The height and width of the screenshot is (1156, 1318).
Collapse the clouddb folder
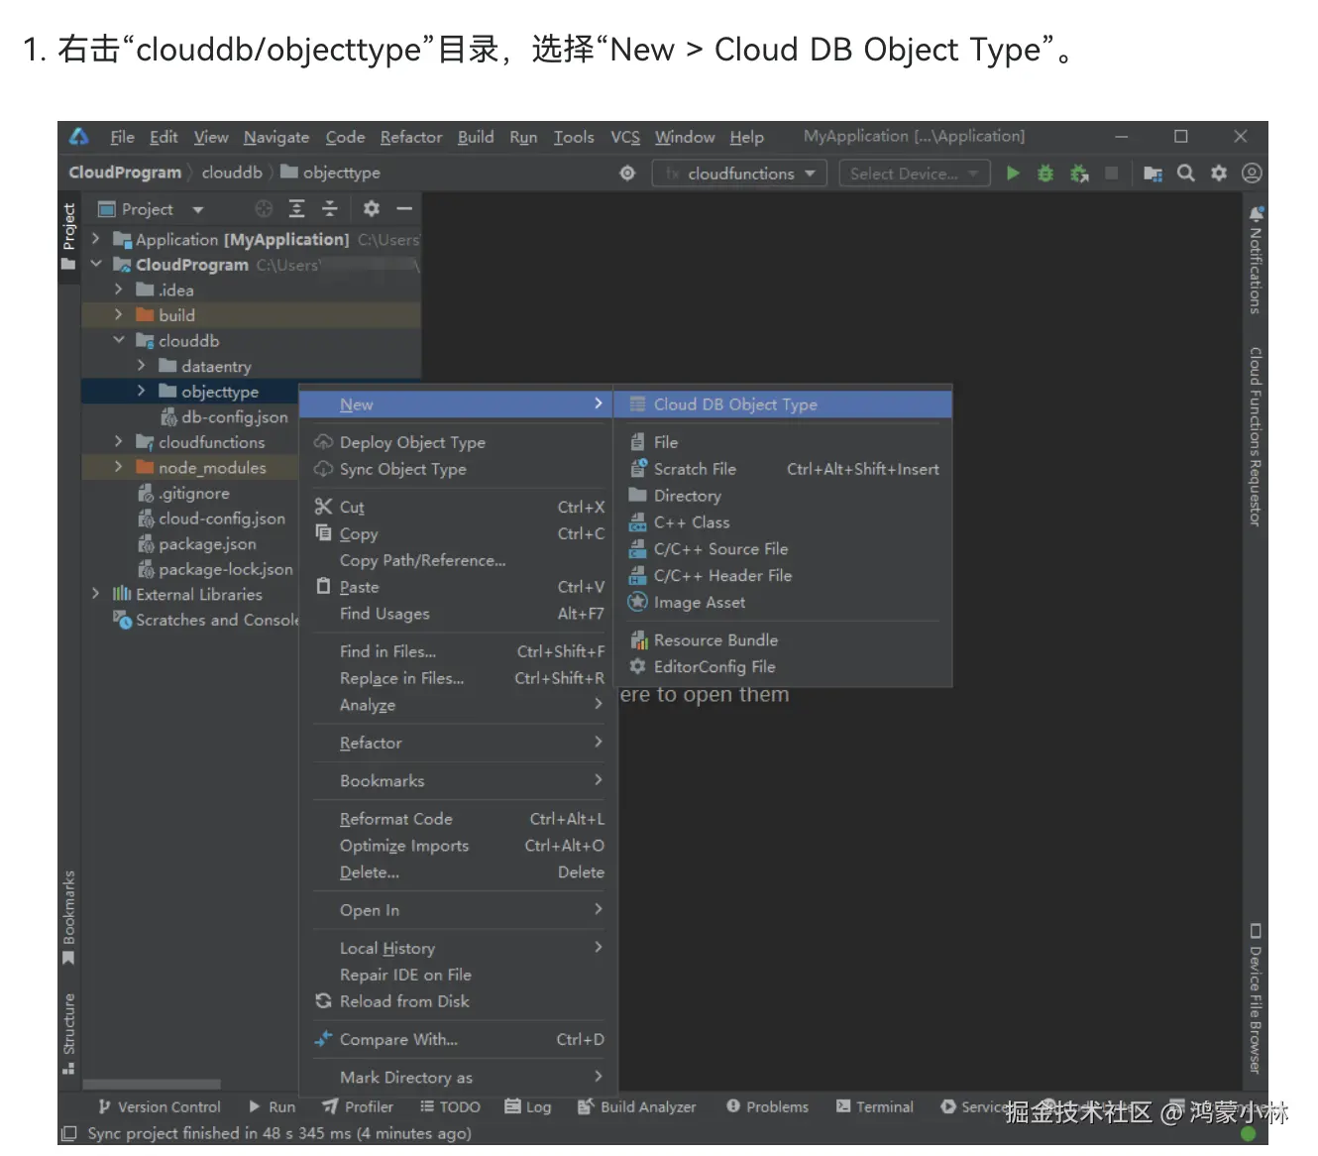[118, 340]
